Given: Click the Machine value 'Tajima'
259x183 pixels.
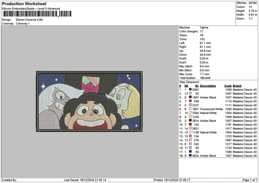Looking at the screenshot, I should [x=204, y=28].
